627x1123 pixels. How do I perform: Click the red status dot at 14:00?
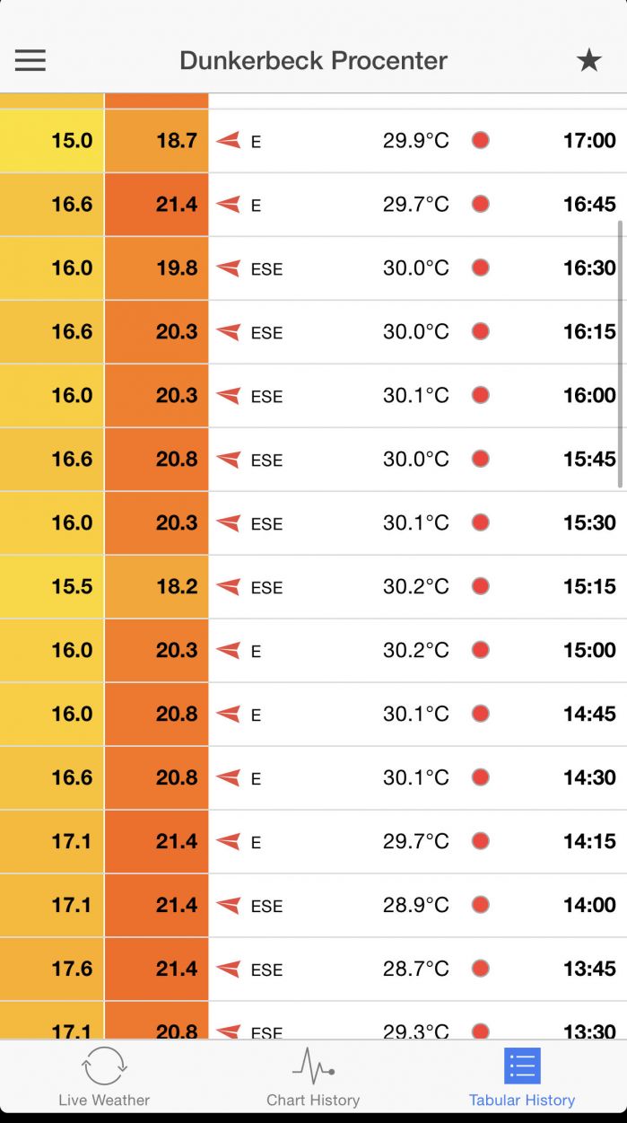coord(481,905)
